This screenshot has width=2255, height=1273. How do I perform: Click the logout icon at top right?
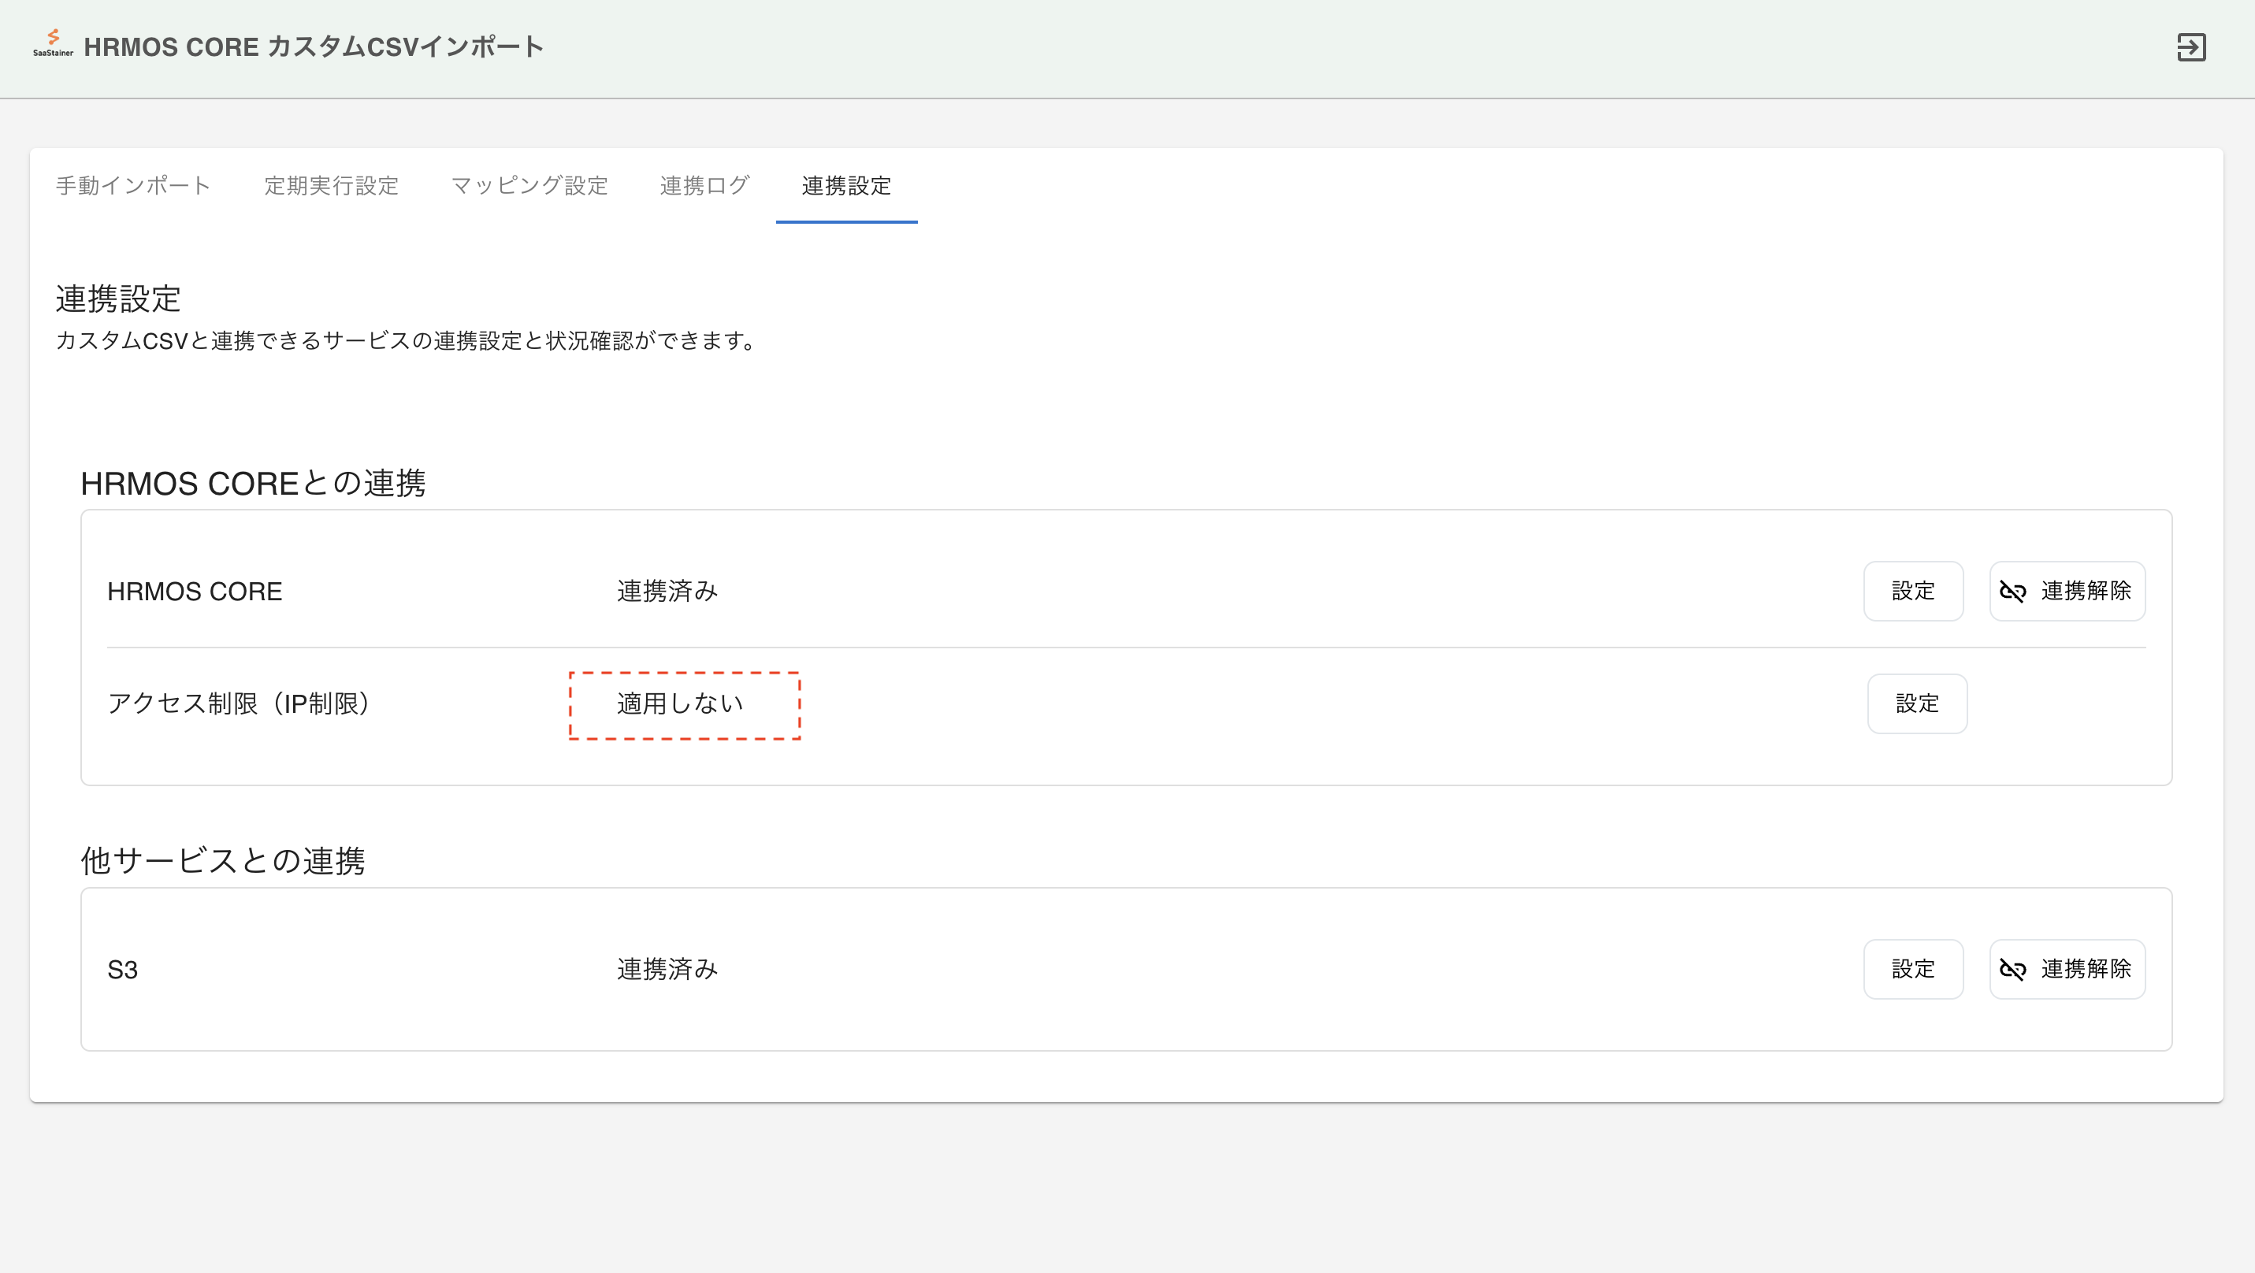pyautogui.click(x=2190, y=47)
